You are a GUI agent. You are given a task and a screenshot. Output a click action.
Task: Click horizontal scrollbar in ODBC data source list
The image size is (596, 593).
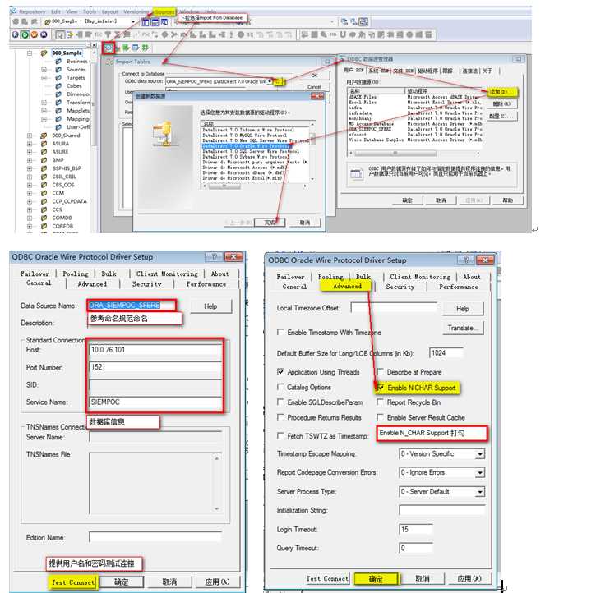coord(414,153)
